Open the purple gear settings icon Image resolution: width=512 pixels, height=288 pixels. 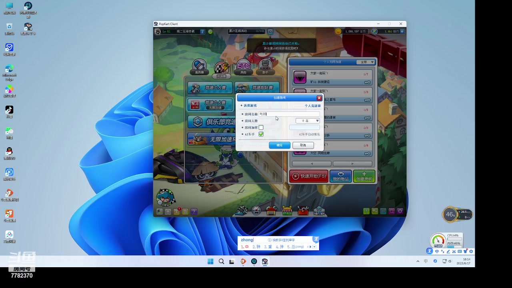400,211
